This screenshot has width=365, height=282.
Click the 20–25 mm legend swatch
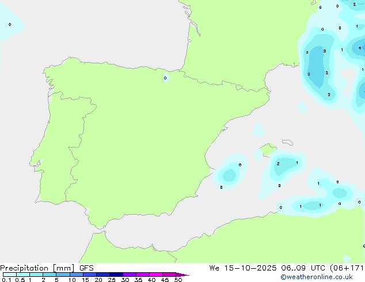[x=103, y=275]
